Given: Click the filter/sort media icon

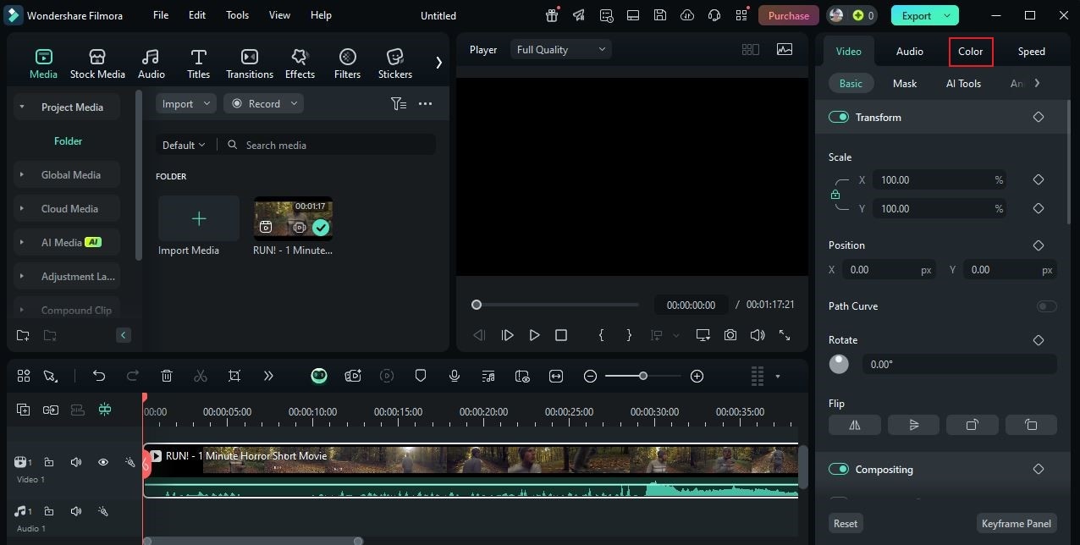Looking at the screenshot, I should (399, 103).
